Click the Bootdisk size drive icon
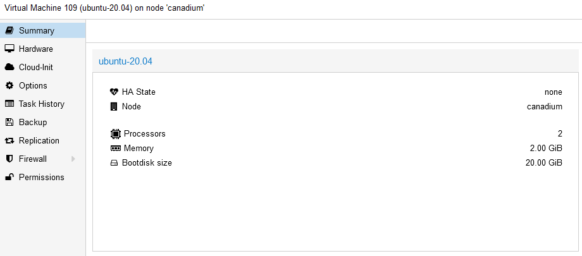Image resolution: width=582 pixels, height=256 pixels. (x=114, y=162)
